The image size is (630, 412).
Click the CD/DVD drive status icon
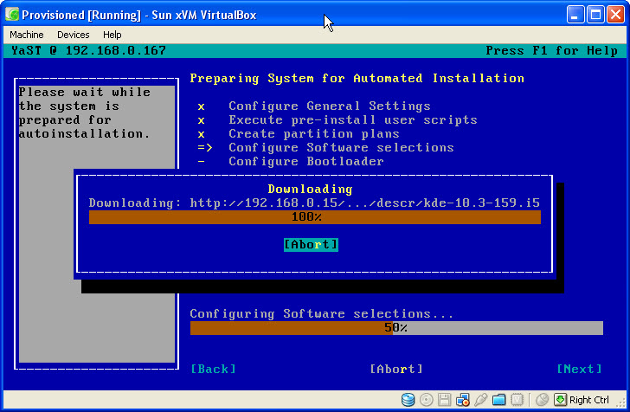coord(427,400)
